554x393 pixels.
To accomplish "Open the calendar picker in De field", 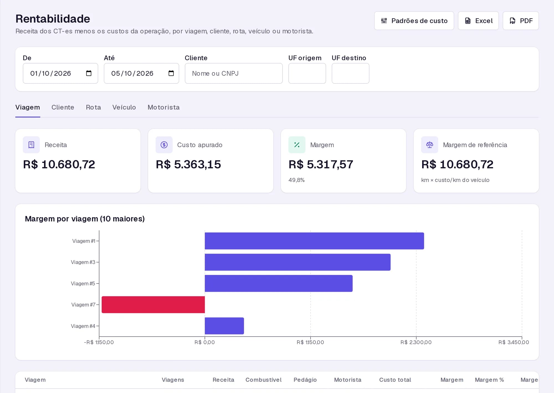I will click(89, 73).
